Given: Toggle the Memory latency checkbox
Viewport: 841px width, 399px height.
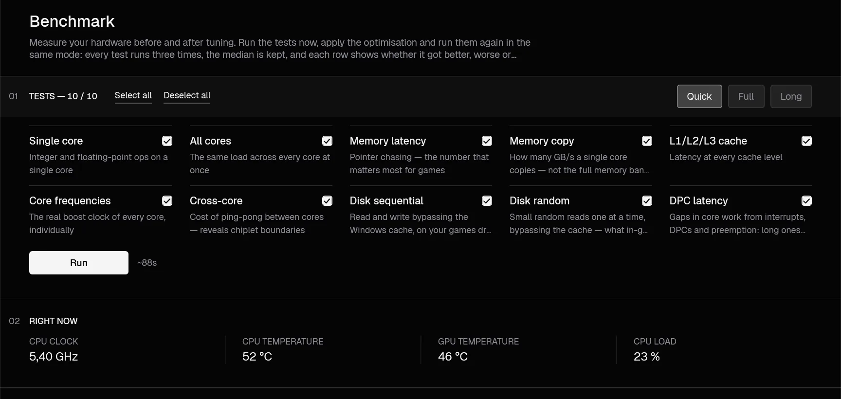Looking at the screenshot, I should pos(487,141).
